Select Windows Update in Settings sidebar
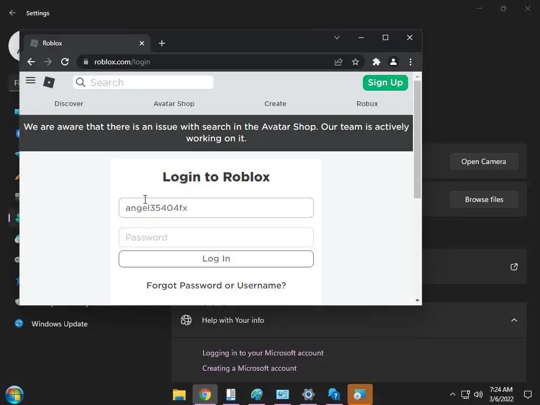The image size is (540, 405). click(59, 324)
